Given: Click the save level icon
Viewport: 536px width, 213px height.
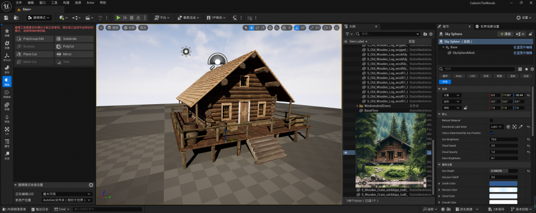Looking at the screenshot, I should pyautogui.click(x=6, y=18).
